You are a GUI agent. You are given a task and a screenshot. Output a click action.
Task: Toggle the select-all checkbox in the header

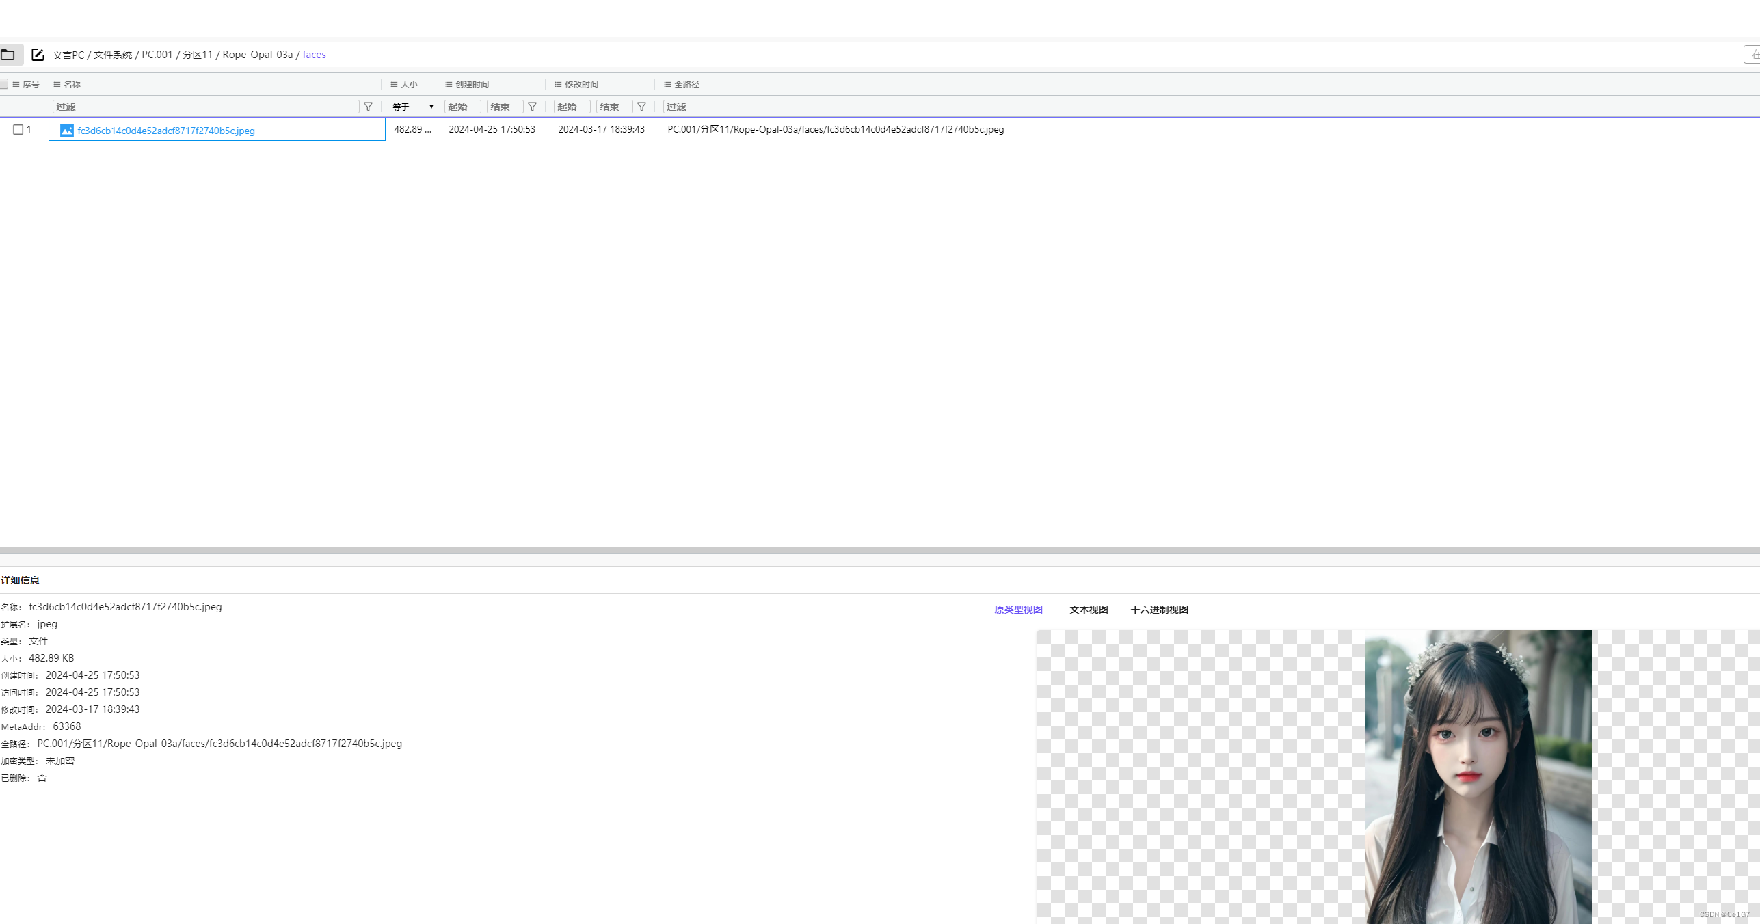click(x=4, y=84)
